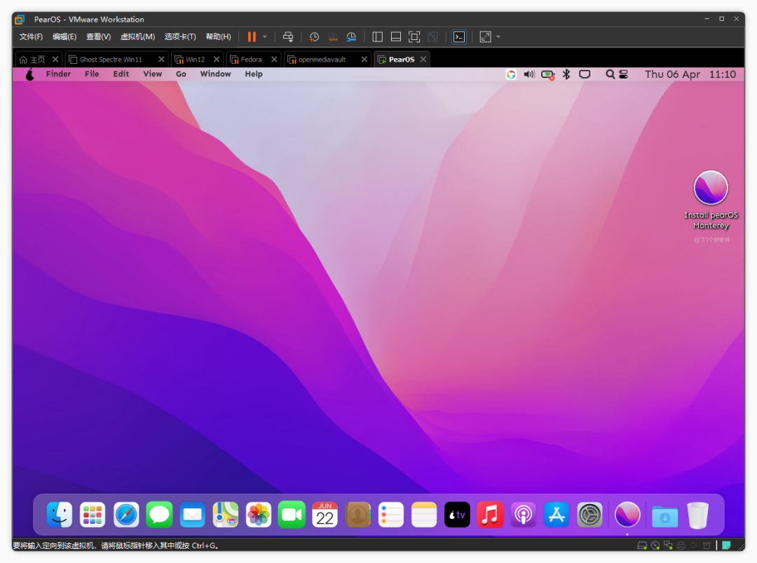This screenshot has height=563, width=757.
Task: Toggle VMware full screen mode button
Action: tap(414, 37)
